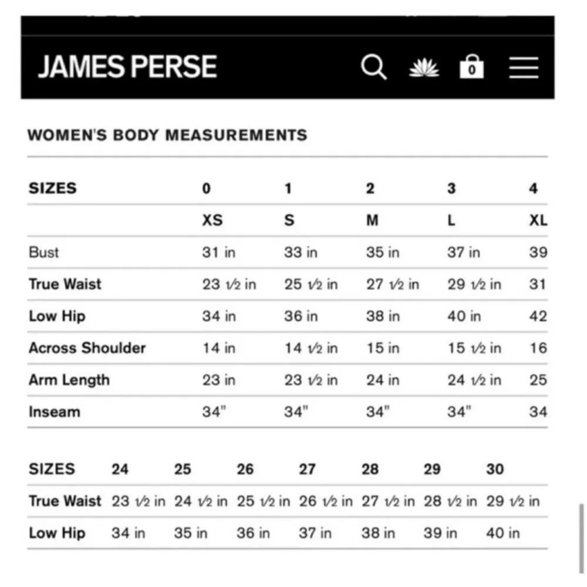
Task: Select size 24 in the lower chart
Action: pyautogui.click(x=120, y=469)
